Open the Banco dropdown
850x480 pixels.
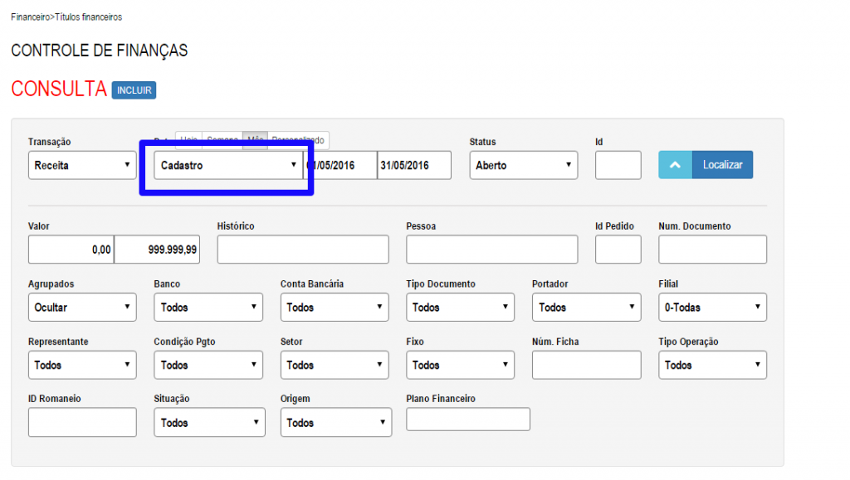pos(208,307)
